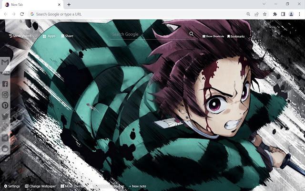The width and height of the screenshot is (305, 191).
Task: Bookmark this tab with the star
Action: pyautogui.click(x=265, y=14)
